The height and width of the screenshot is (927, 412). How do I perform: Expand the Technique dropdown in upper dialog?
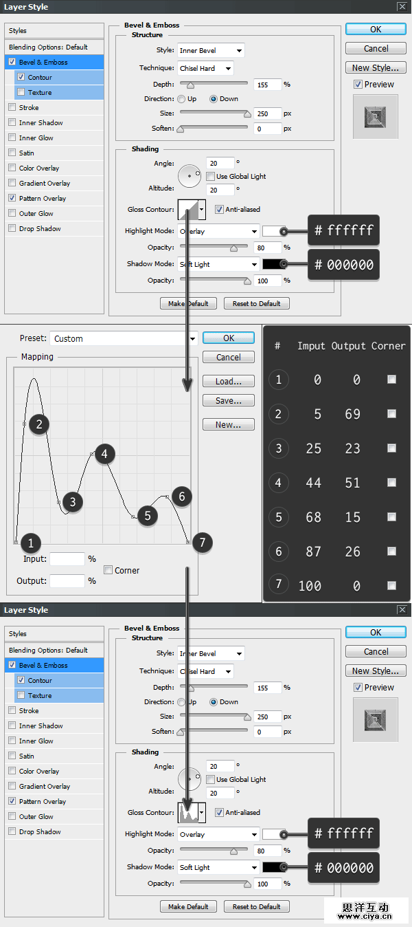coord(205,68)
